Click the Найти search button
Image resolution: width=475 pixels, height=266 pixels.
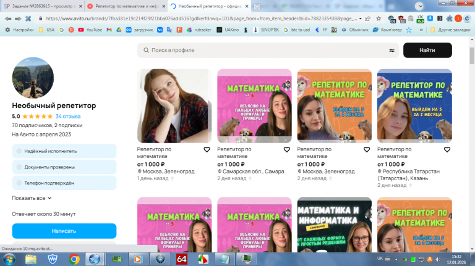point(427,50)
